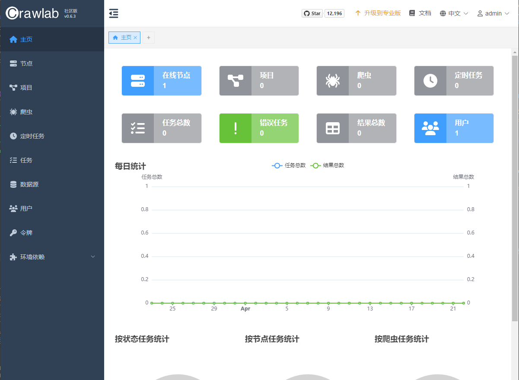Screen dimensions: 519x380
Task: Toggle 任务总数 series in chart legend
Action: pyautogui.click(x=289, y=165)
